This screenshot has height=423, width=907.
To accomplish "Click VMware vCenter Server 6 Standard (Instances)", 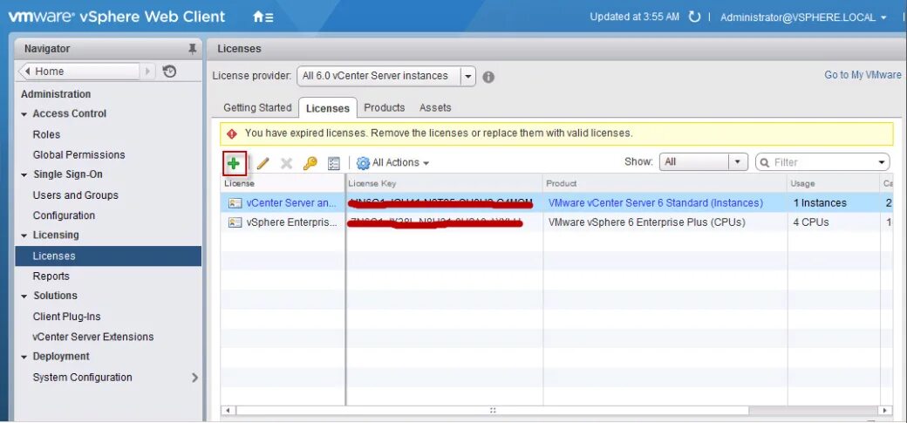I will click(655, 203).
